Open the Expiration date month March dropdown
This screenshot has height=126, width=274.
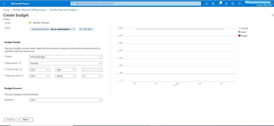(x=66, y=76)
